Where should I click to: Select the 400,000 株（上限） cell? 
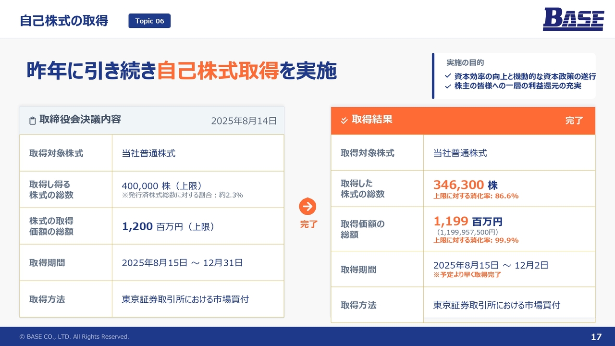pos(161,185)
